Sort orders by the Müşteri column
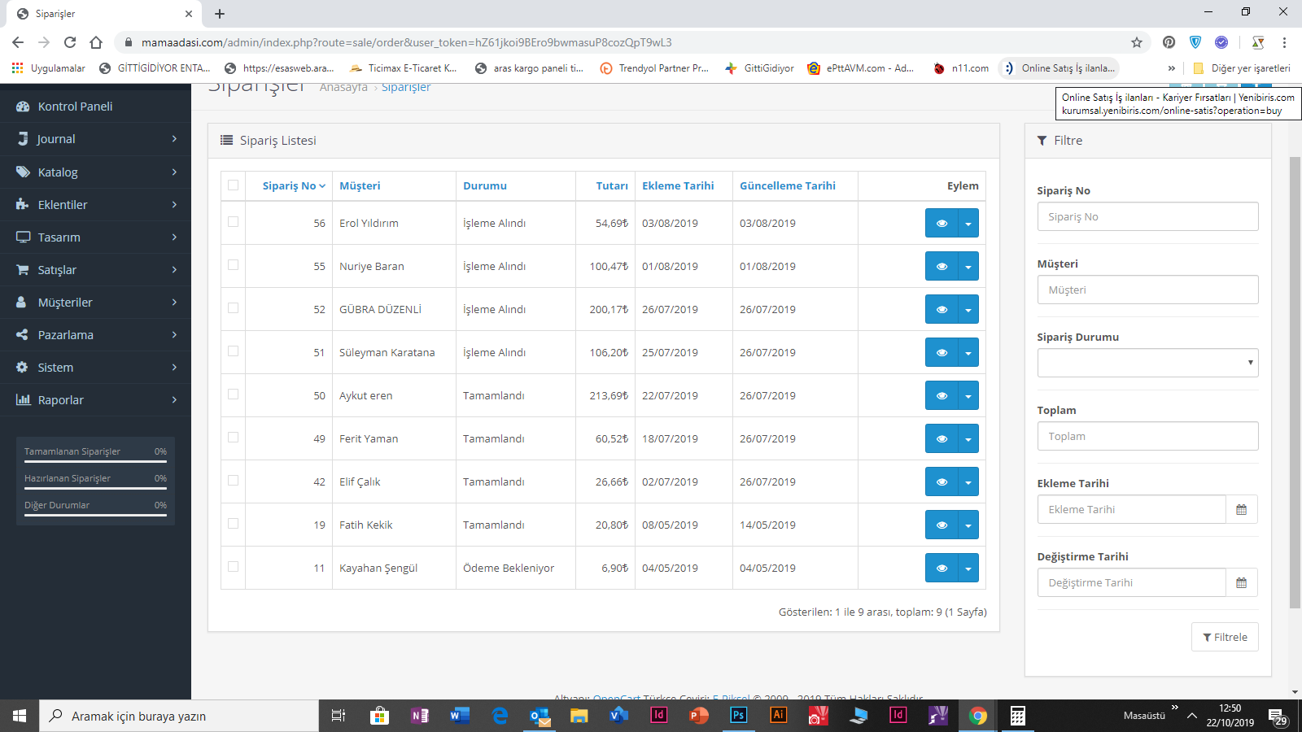 tap(360, 185)
